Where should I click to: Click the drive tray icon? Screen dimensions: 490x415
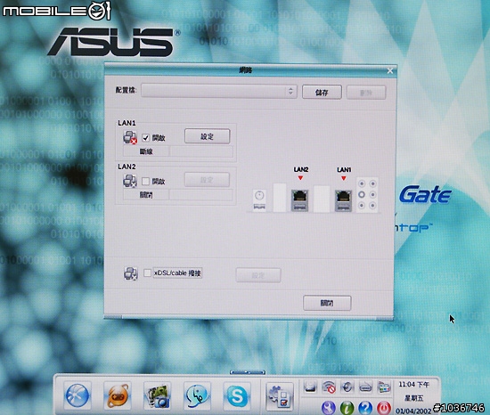pyautogui.click(x=310, y=387)
